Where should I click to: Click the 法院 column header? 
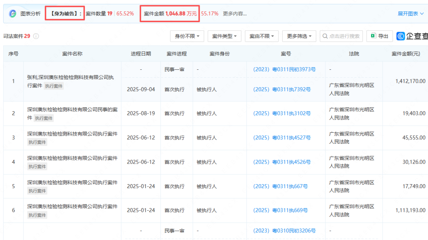click(x=354, y=54)
